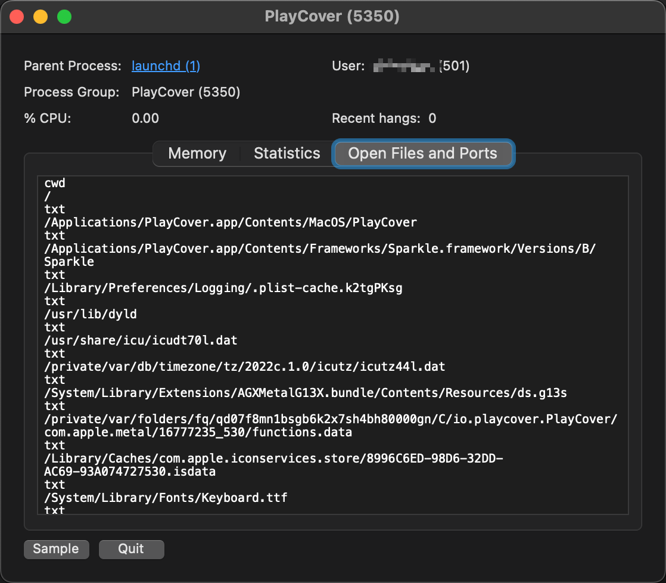Minimize window using the yellow button

tap(41, 17)
